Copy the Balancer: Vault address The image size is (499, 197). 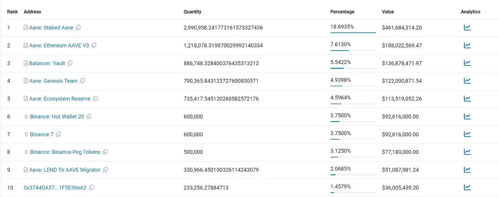point(70,63)
